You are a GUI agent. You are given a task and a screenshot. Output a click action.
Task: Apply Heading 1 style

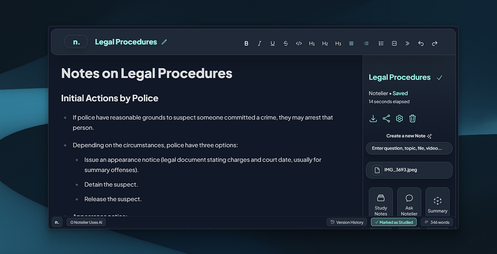tap(312, 44)
